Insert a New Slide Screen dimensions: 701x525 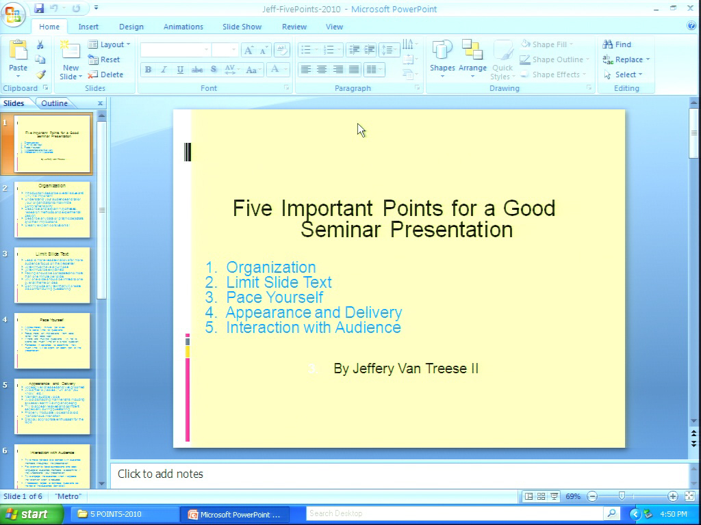point(71,60)
